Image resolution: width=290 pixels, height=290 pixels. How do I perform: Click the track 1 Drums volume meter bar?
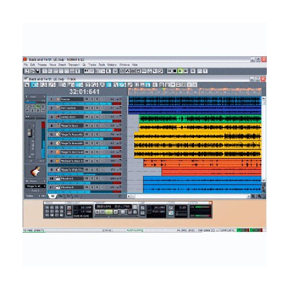click(x=84, y=104)
